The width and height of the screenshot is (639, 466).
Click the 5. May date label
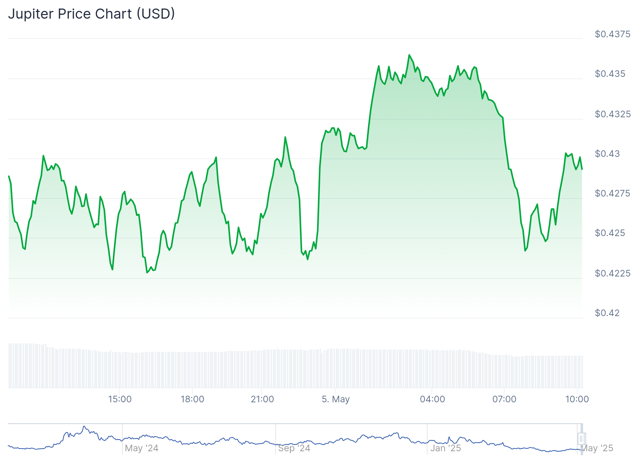click(336, 399)
